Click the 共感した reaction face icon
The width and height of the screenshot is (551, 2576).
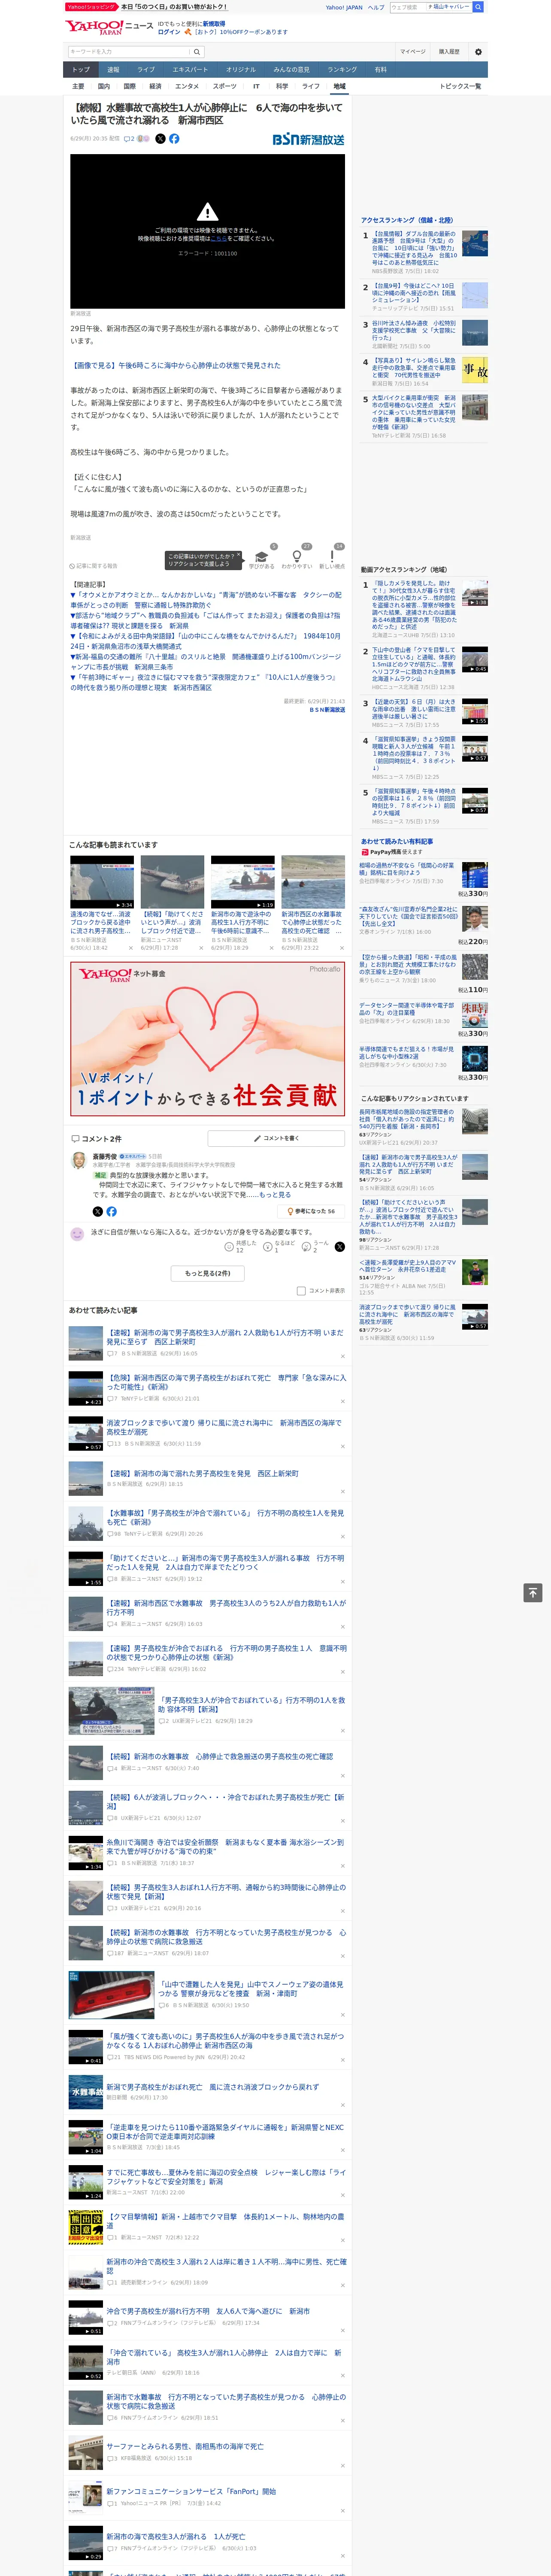tap(229, 1247)
